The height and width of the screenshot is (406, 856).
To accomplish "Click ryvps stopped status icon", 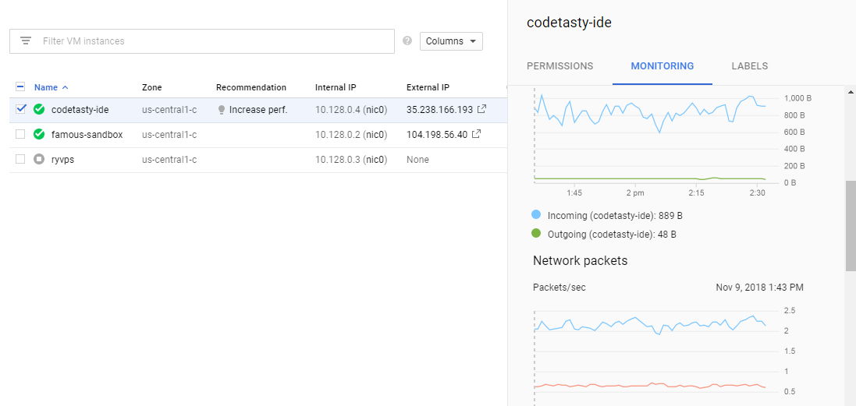I will 39,159.
